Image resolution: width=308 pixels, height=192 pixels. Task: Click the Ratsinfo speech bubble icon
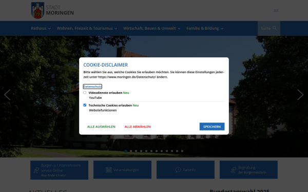pos(178,169)
